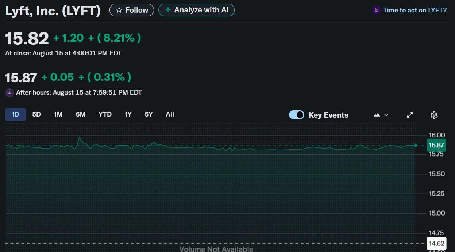Click the green 15.87 current price label on axis

coord(436,145)
